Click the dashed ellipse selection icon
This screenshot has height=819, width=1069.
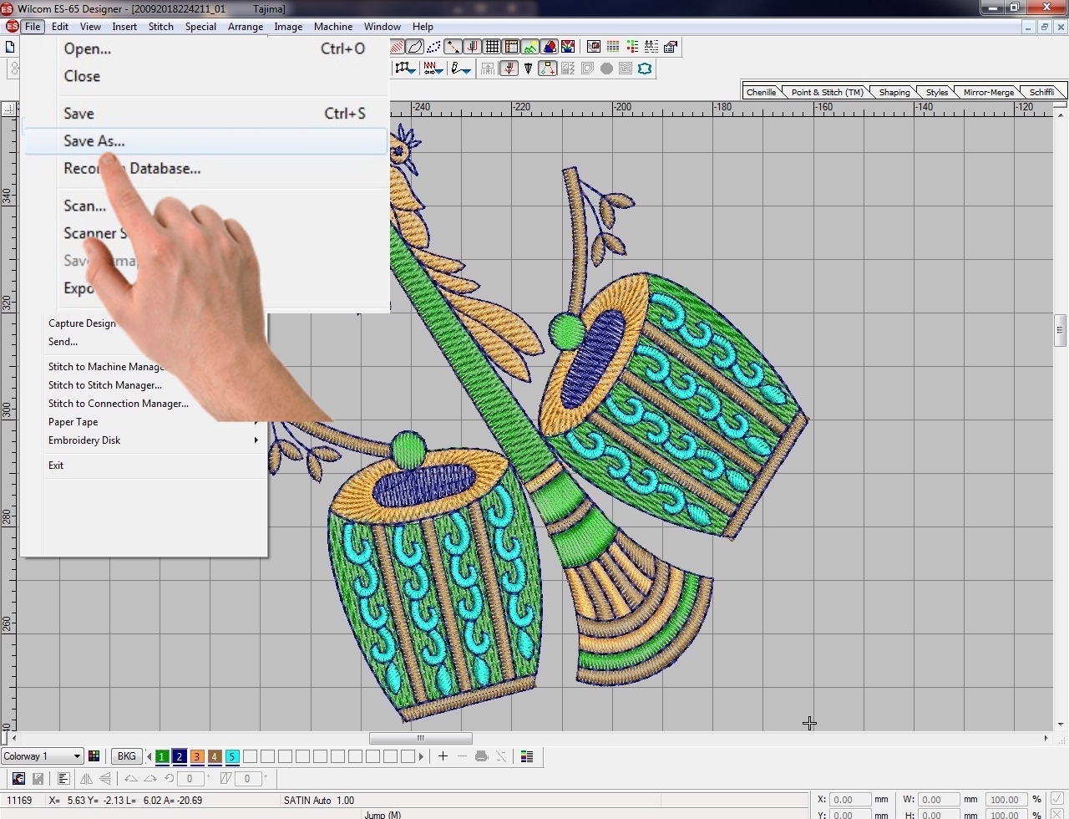(x=433, y=47)
